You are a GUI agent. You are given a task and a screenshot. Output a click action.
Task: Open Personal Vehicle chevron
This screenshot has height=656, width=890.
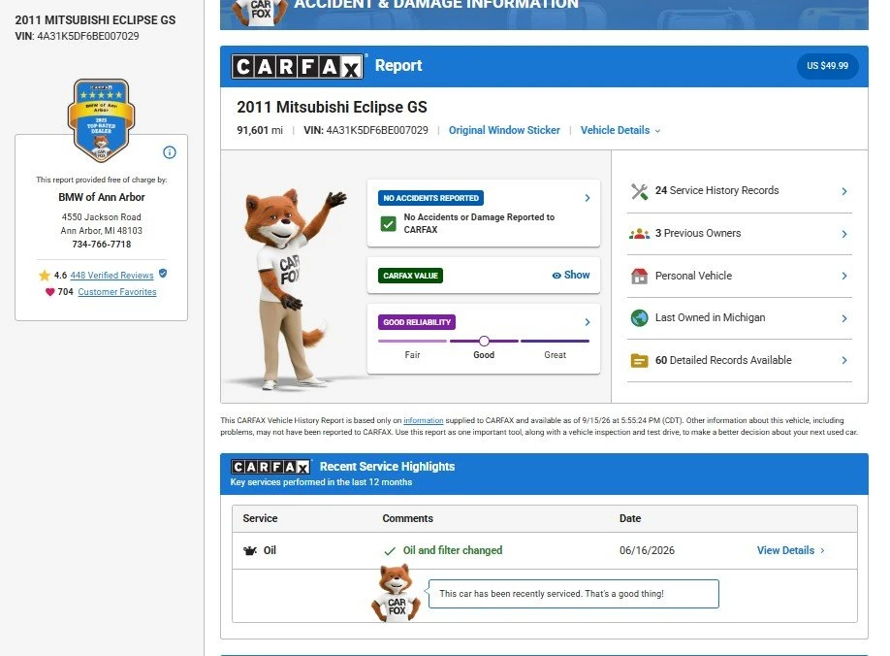[844, 276]
